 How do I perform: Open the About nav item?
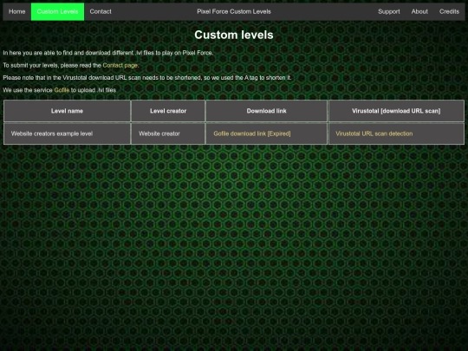(x=419, y=11)
